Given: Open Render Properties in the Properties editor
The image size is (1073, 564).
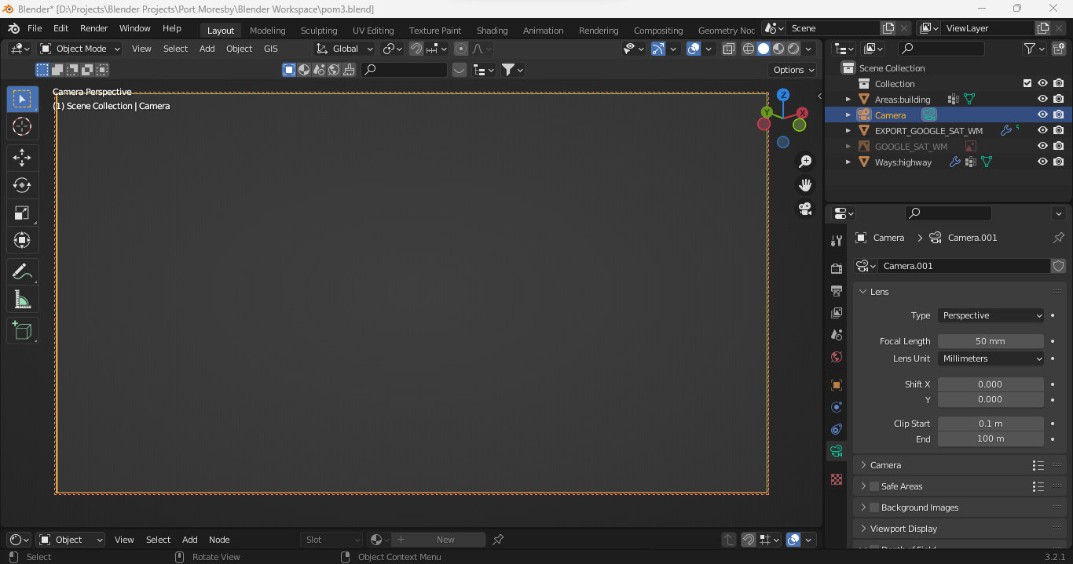Looking at the screenshot, I should click(836, 267).
